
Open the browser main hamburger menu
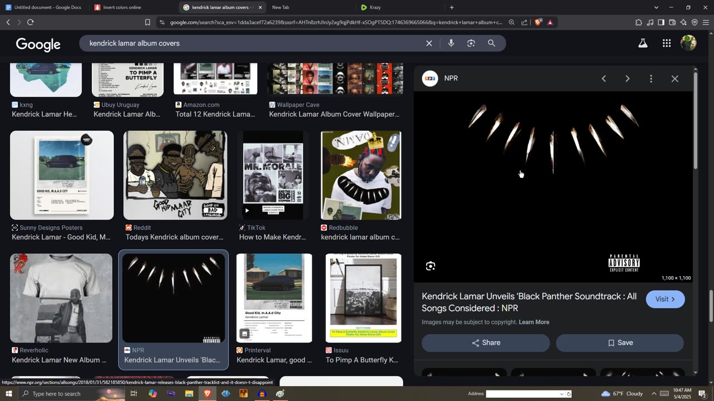(706, 22)
